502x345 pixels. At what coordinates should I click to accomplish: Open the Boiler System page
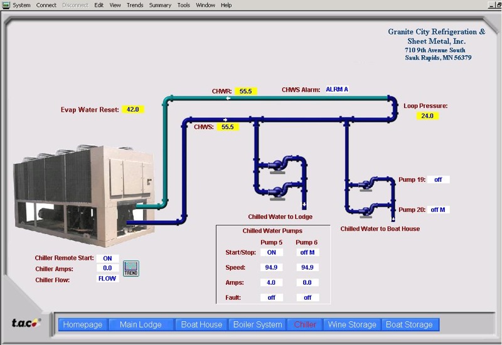(x=257, y=324)
